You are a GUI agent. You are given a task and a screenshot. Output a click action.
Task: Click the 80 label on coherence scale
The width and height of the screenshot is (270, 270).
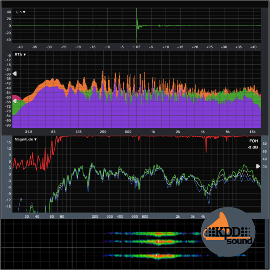265,143
